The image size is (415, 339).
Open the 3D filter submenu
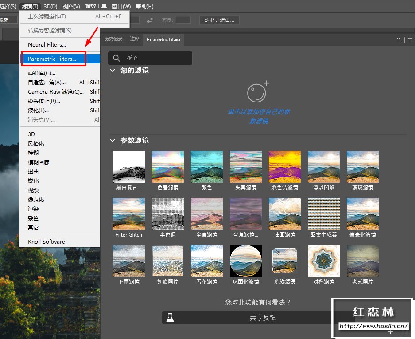click(60, 134)
